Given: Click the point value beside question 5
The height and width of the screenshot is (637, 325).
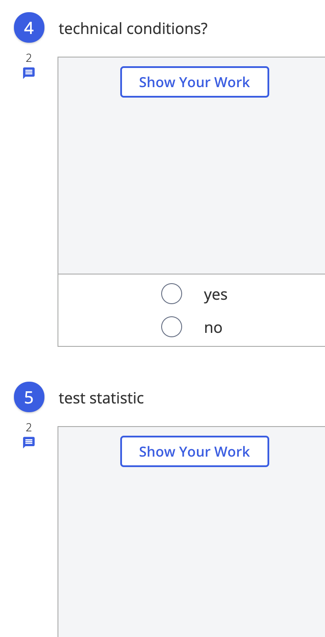Looking at the screenshot, I should [x=29, y=427].
